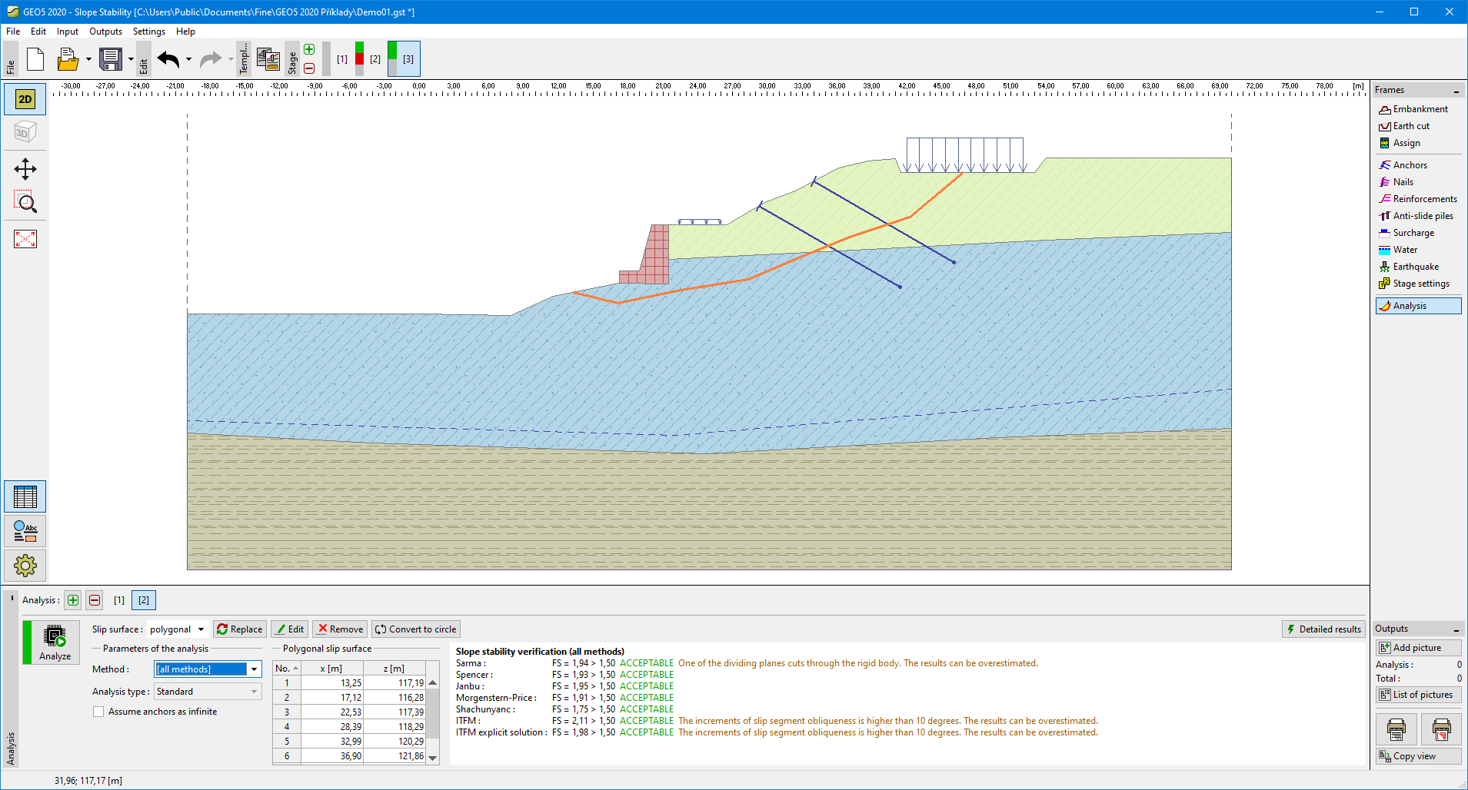
Task: Open the dropdown arrow next to the save icon
Action: (131, 59)
